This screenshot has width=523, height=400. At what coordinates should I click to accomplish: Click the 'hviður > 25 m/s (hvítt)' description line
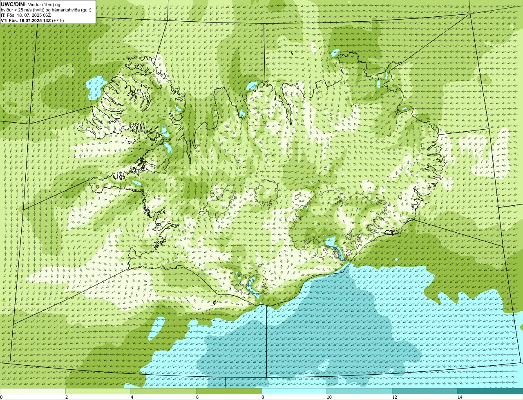coord(46,10)
